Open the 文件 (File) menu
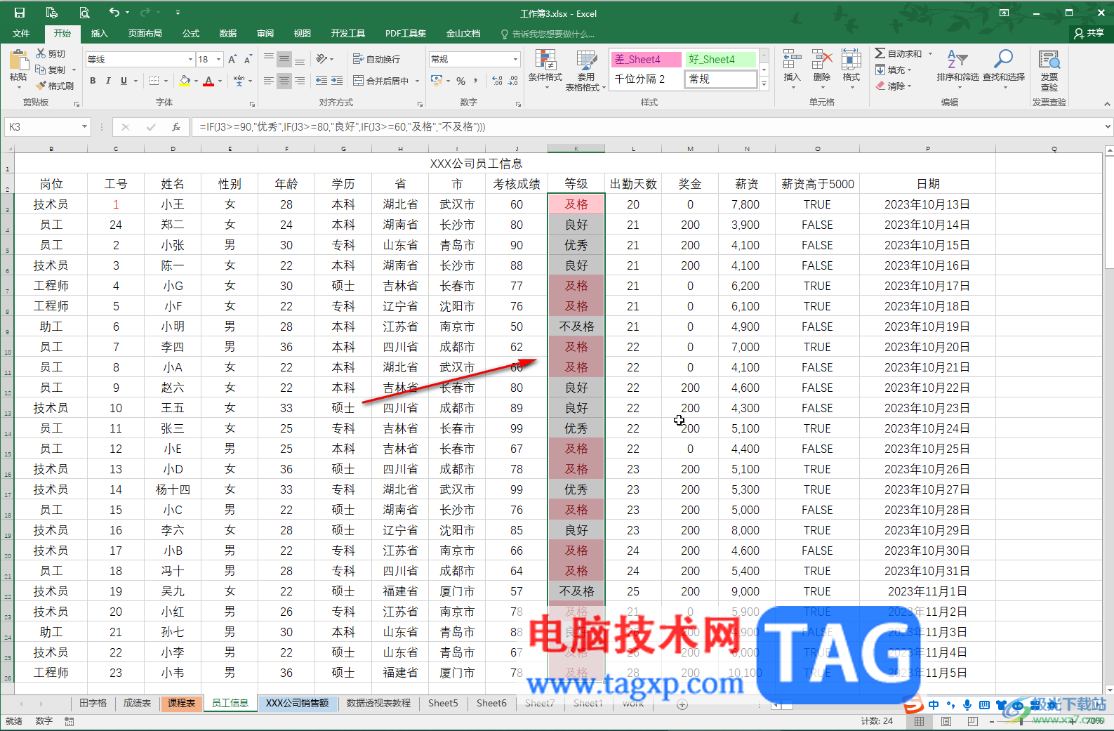The height and width of the screenshot is (731, 1114). point(21,33)
